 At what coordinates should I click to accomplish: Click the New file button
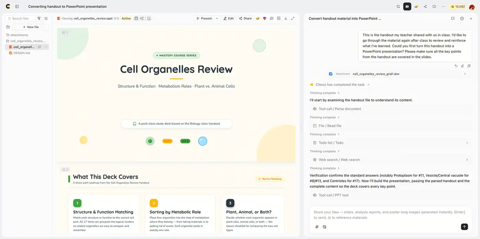(31, 27)
